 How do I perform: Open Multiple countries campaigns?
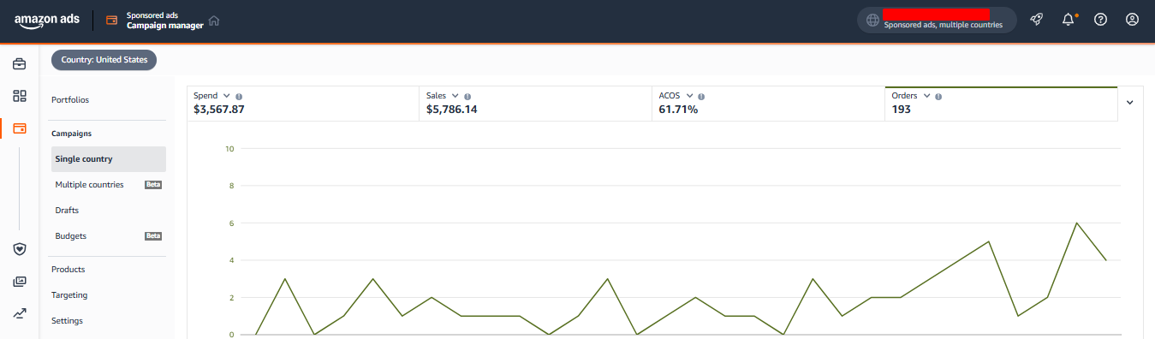[89, 185]
